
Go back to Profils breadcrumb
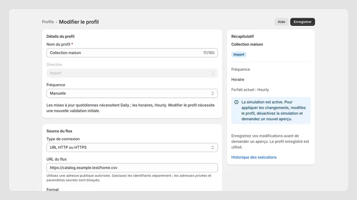point(48,22)
